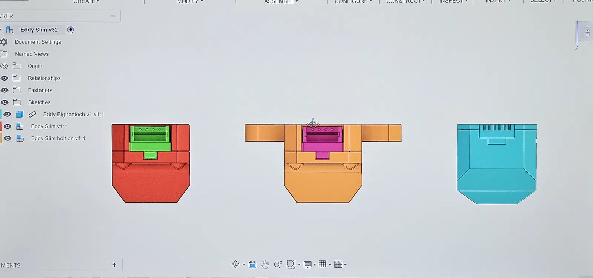Select the Zoom magnifier tool
The width and height of the screenshot is (593, 278).
(x=278, y=264)
